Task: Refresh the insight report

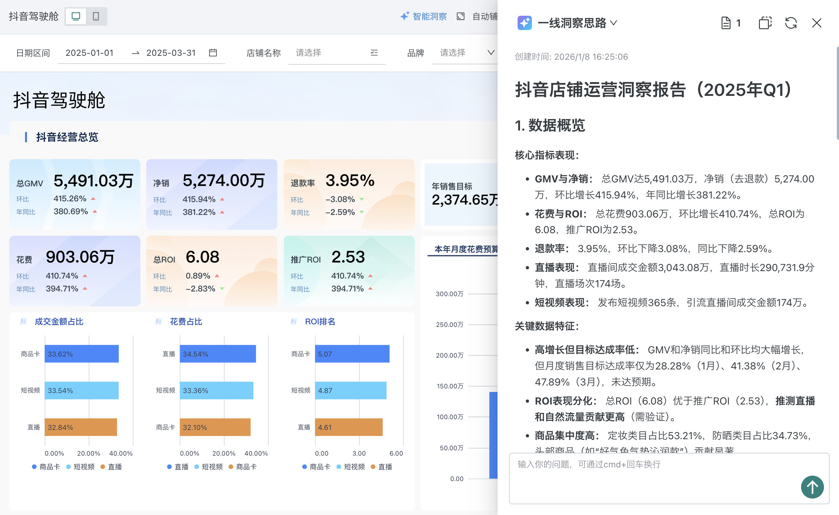Action: click(791, 23)
